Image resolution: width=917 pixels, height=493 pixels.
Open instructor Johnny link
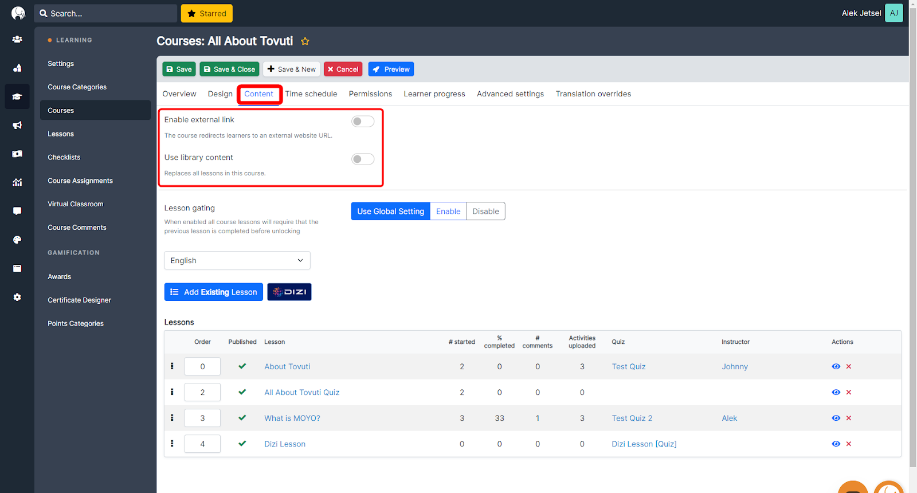point(735,366)
